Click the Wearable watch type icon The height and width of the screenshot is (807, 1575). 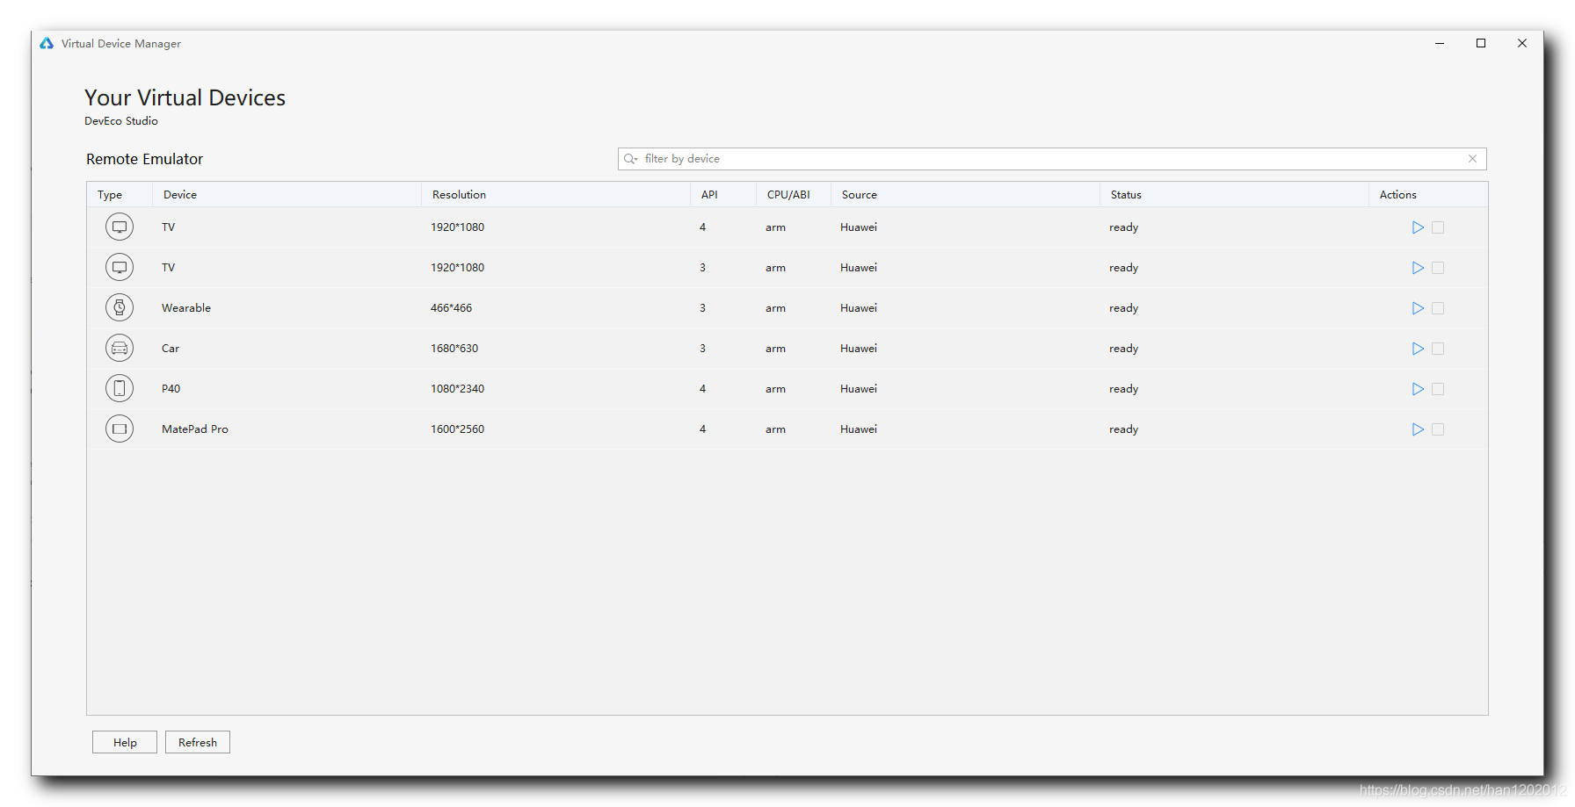point(120,307)
